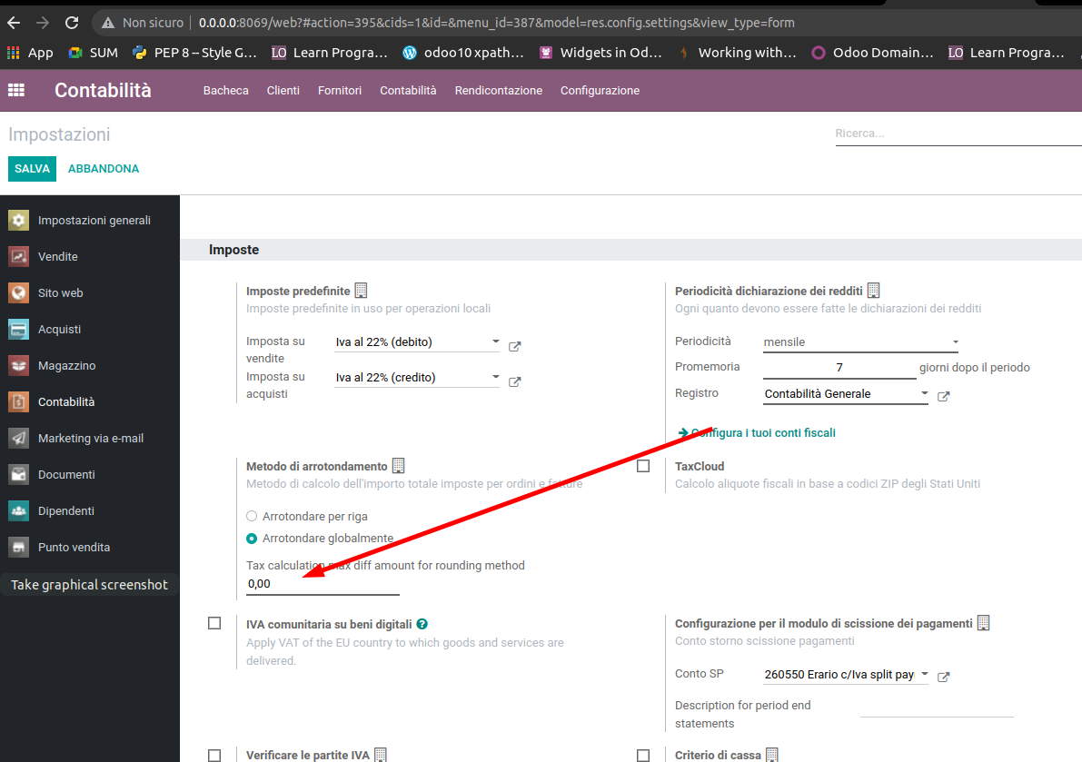This screenshot has width=1082, height=762.
Task: Open the Acquisti settings icon
Action: coord(19,329)
